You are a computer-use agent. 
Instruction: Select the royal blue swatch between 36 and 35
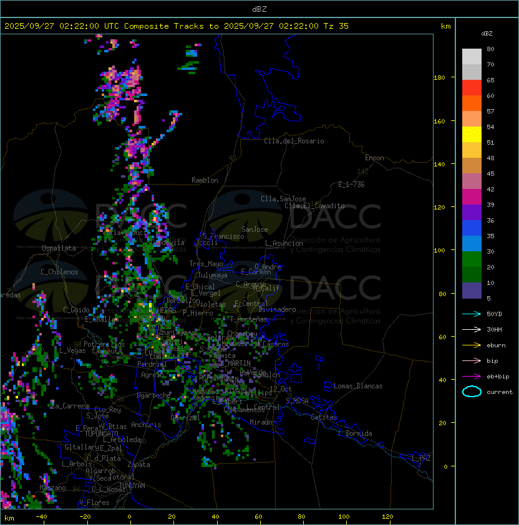coord(472,228)
